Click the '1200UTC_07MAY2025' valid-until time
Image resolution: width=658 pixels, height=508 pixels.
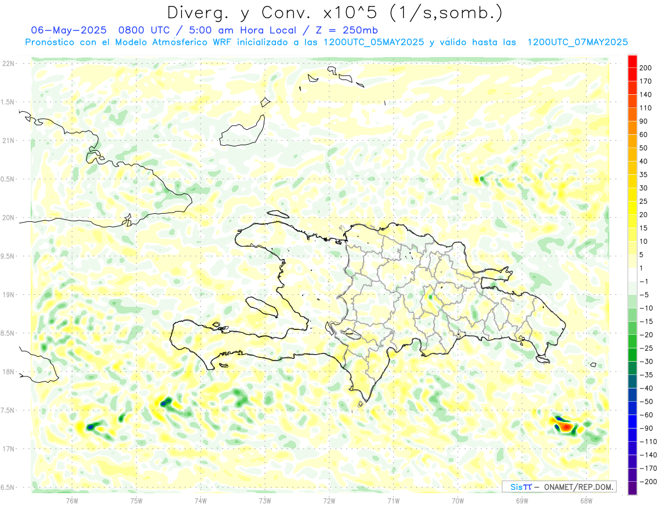(x=577, y=42)
